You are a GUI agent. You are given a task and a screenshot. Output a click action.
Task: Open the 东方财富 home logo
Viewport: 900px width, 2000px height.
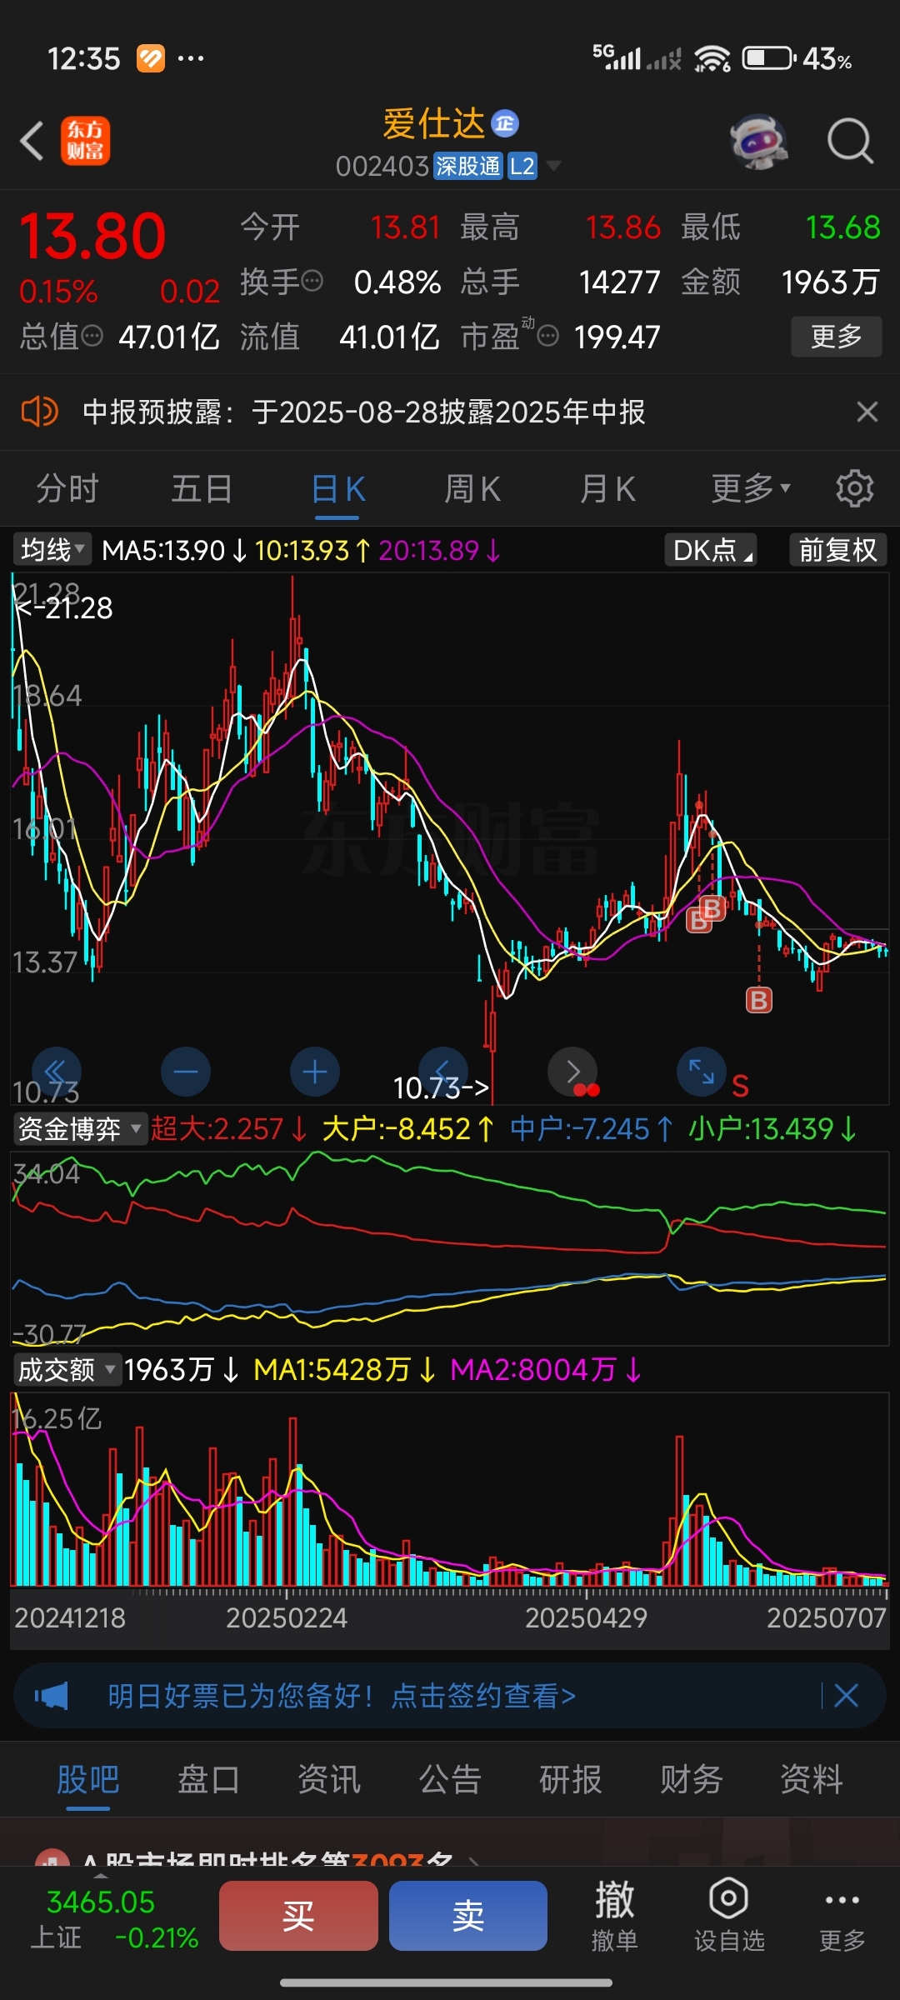coord(85,140)
